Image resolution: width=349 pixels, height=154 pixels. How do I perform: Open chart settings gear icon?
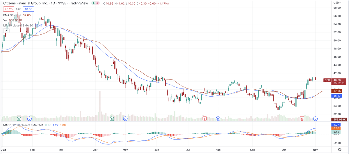[x=340, y=149]
